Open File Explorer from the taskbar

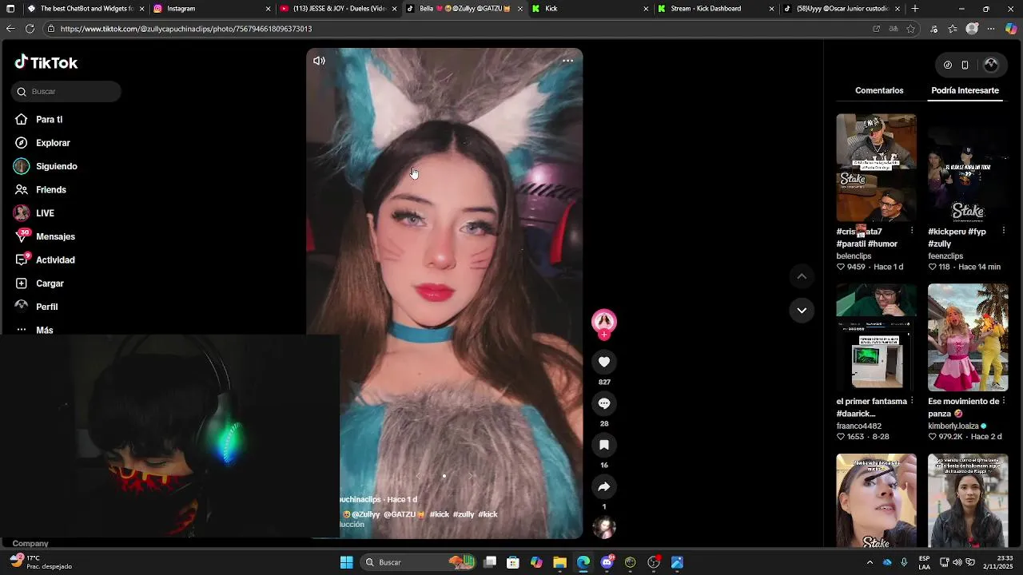point(559,562)
